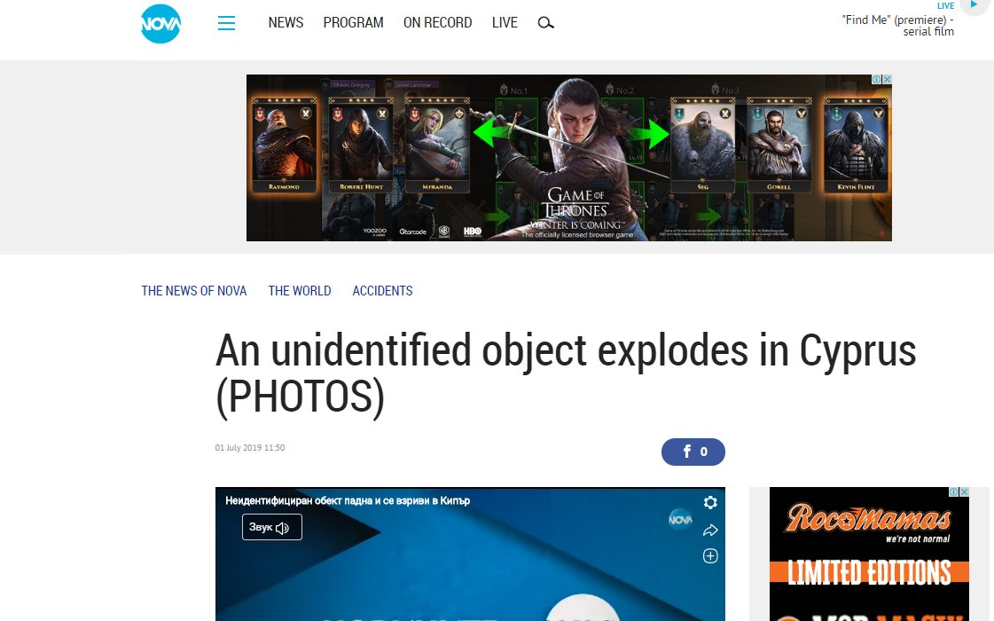The height and width of the screenshot is (621, 994).
Task: Open "Find Me" (premiere) live program link
Action: point(897,26)
